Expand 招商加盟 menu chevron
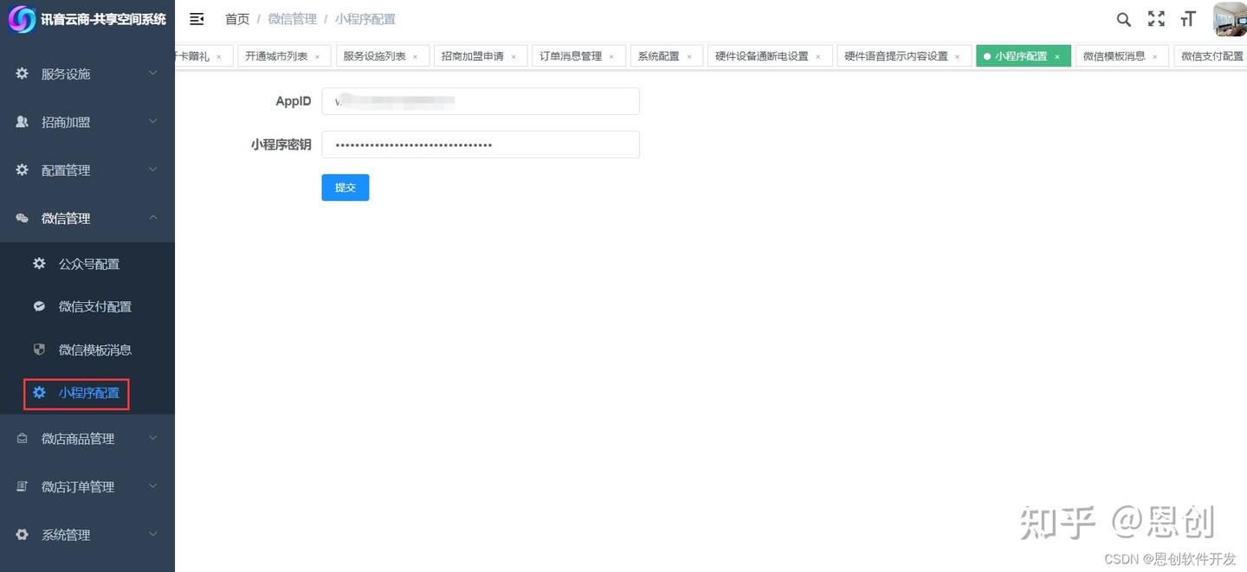 pos(153,122)
